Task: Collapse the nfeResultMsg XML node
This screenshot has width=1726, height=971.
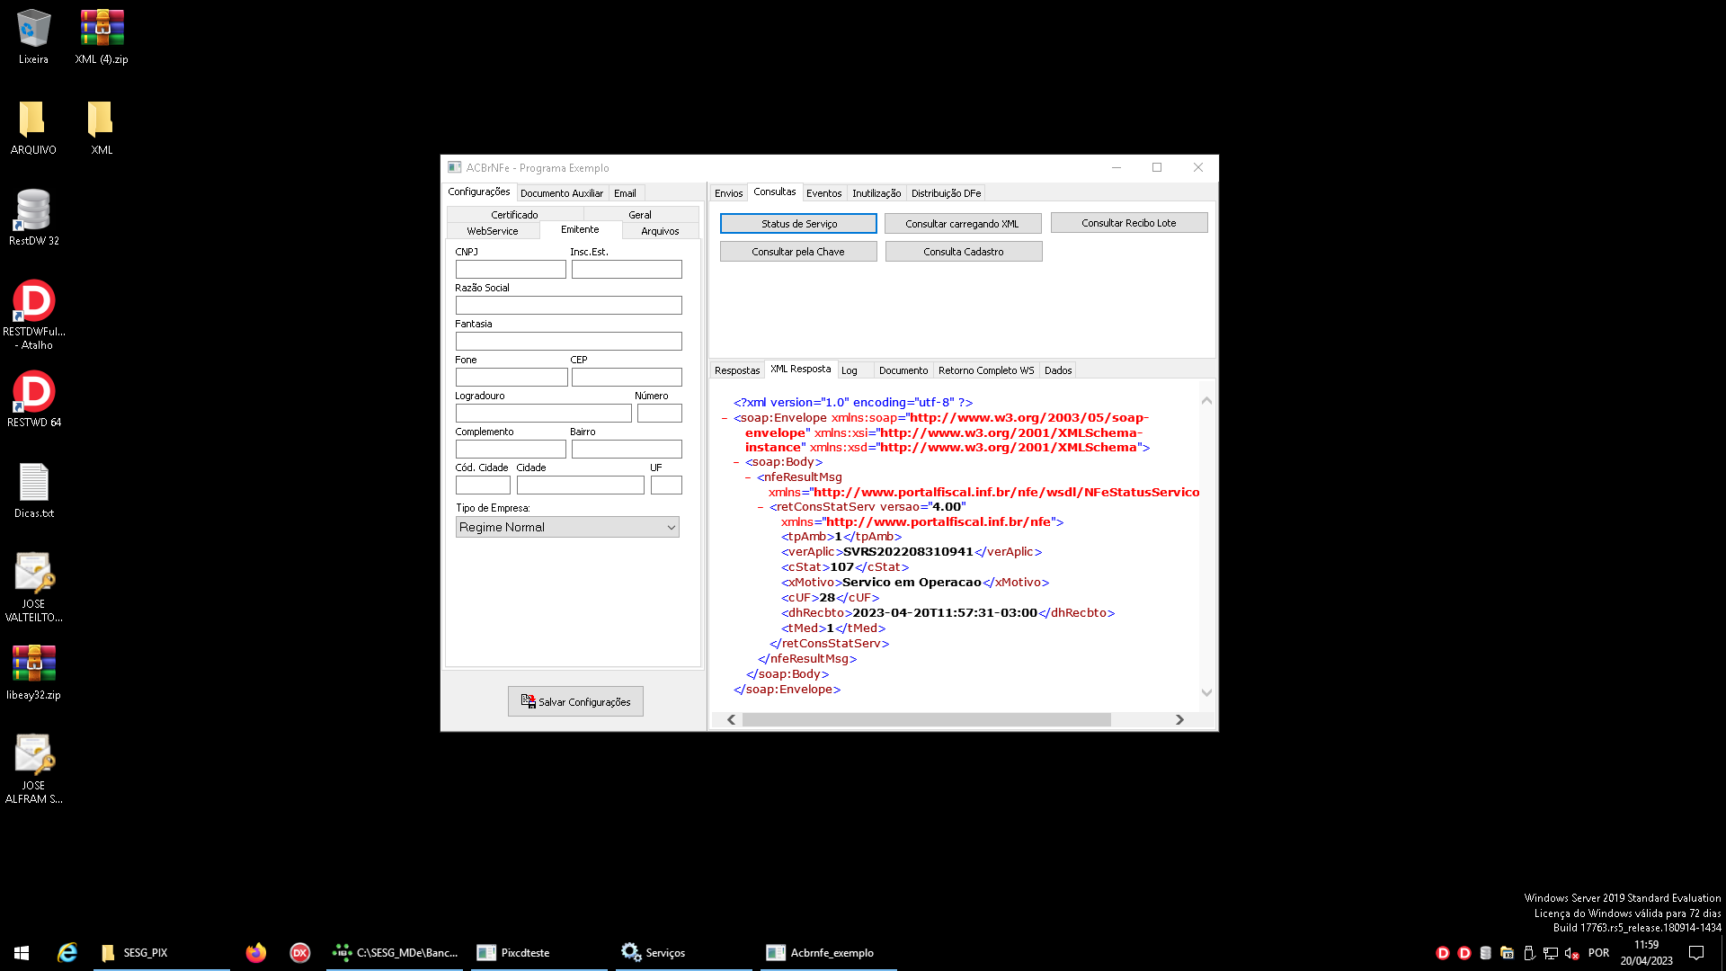Action: click(748, 477)
